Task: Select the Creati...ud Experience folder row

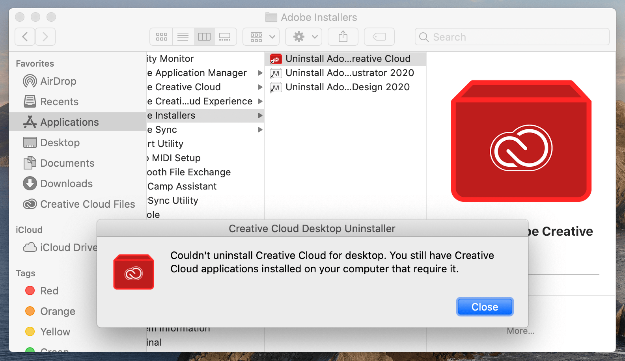Action: [205, 101]
